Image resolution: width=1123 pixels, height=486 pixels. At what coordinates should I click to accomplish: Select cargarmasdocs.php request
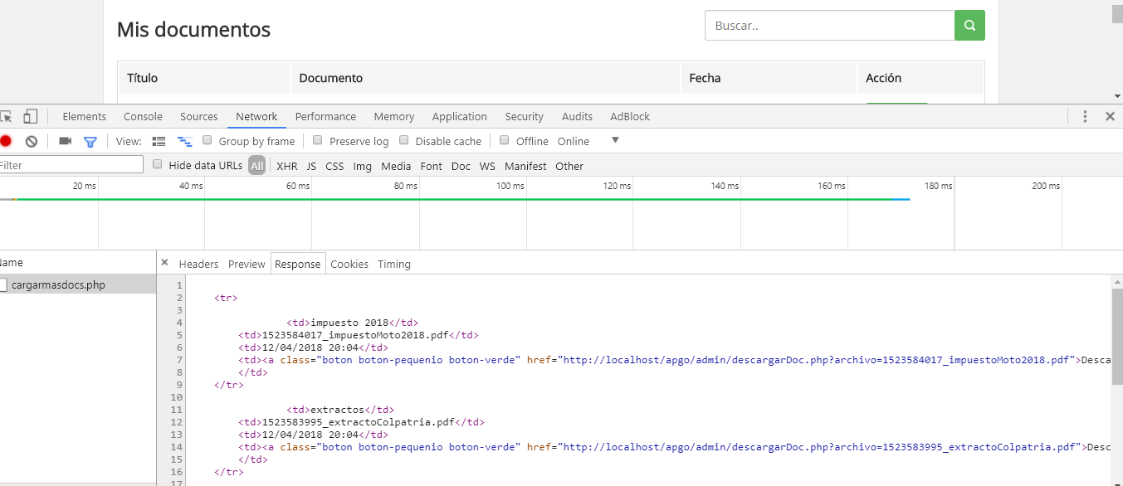coord(58,285)
